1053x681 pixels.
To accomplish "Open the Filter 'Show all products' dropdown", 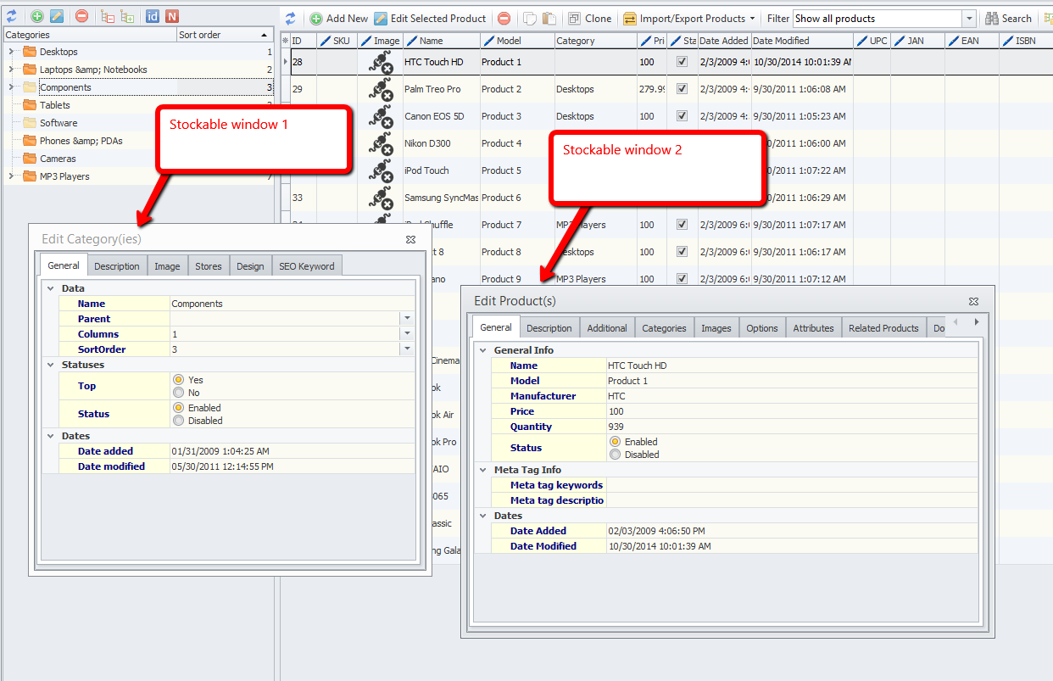I will 969,18.
